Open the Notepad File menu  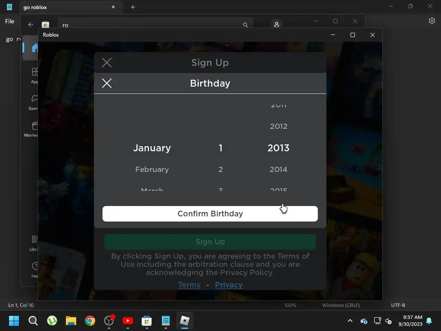tap(9, 21)
